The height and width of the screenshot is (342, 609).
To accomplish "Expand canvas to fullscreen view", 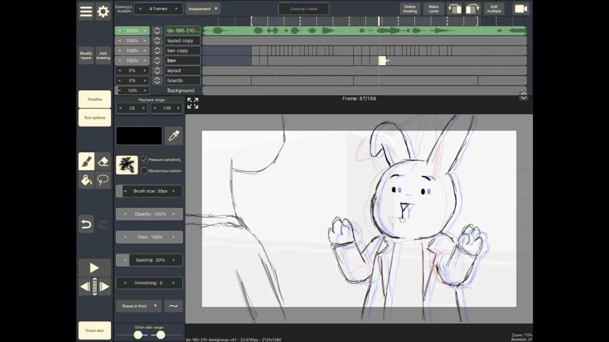I will [192, 103].
